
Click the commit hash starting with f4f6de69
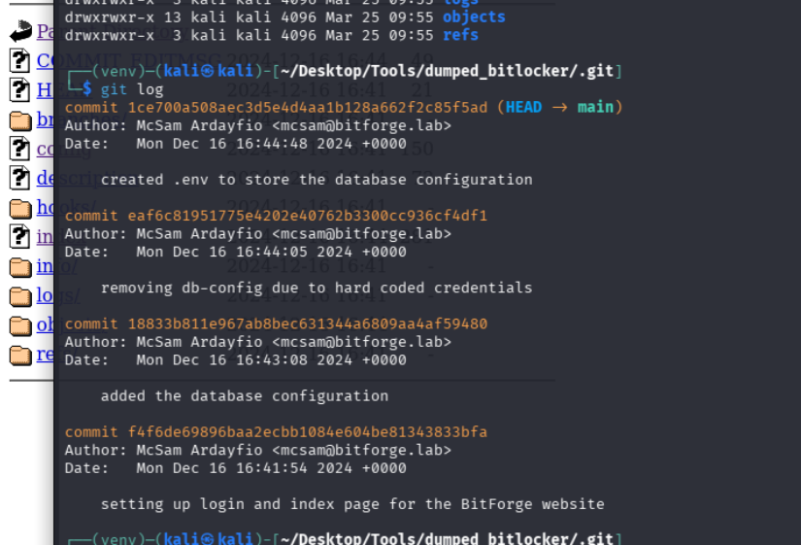tap(308, 431)
